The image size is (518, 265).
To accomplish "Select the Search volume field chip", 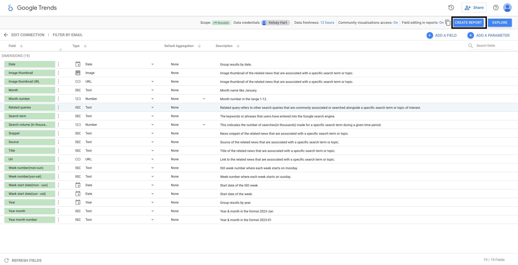I will pos(30,125).
